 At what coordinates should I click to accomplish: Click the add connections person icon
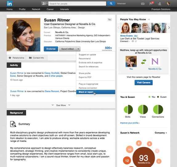[159, 4]
